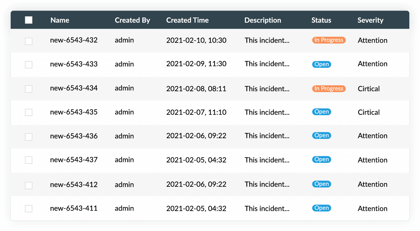Viewport: 420px width, 231px height.
Task: Open incident new-6543-432 by its name
Action: click(74, 40)
